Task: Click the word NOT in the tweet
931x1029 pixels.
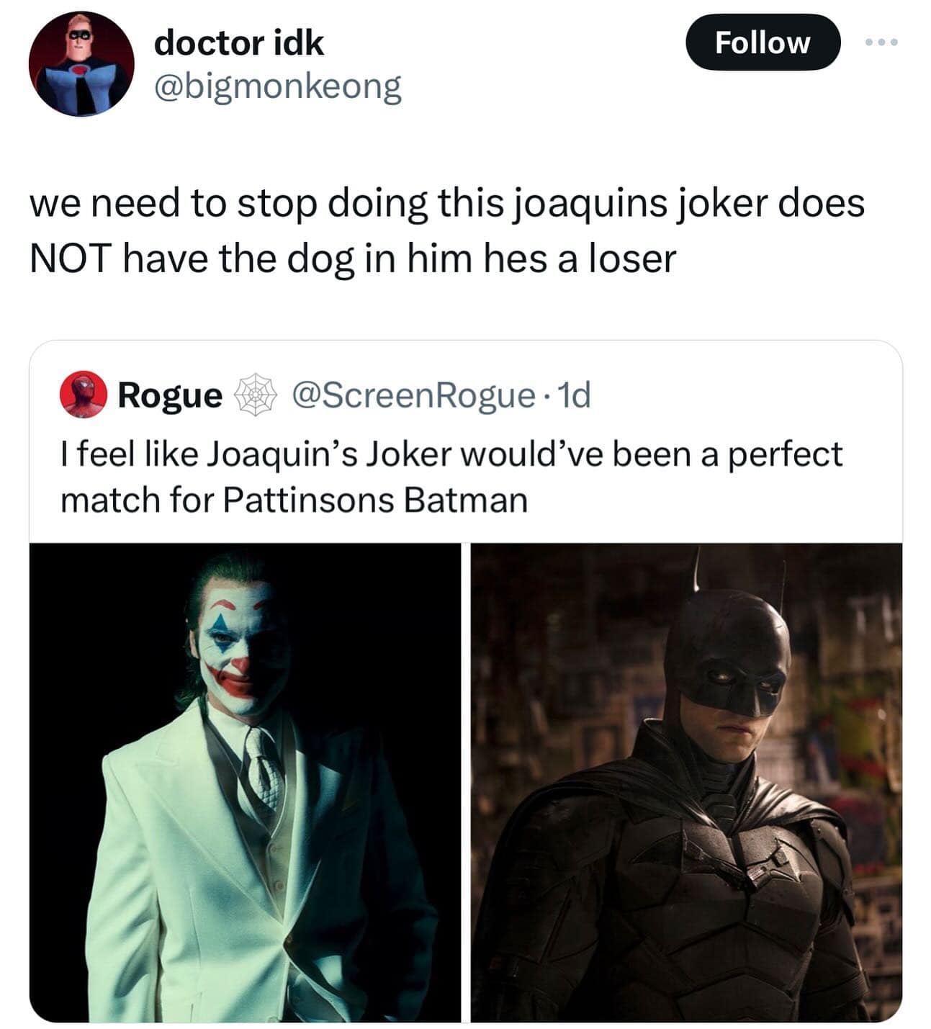Action: point(70,259)
